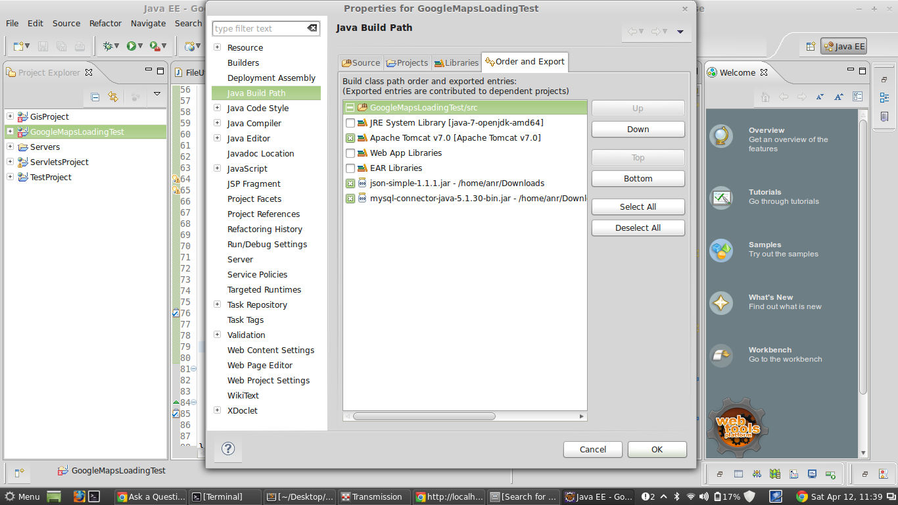Expand the GisProject tree in Project Explorer
The width and height of the screenshot is (898, 505).
point(10,116)
